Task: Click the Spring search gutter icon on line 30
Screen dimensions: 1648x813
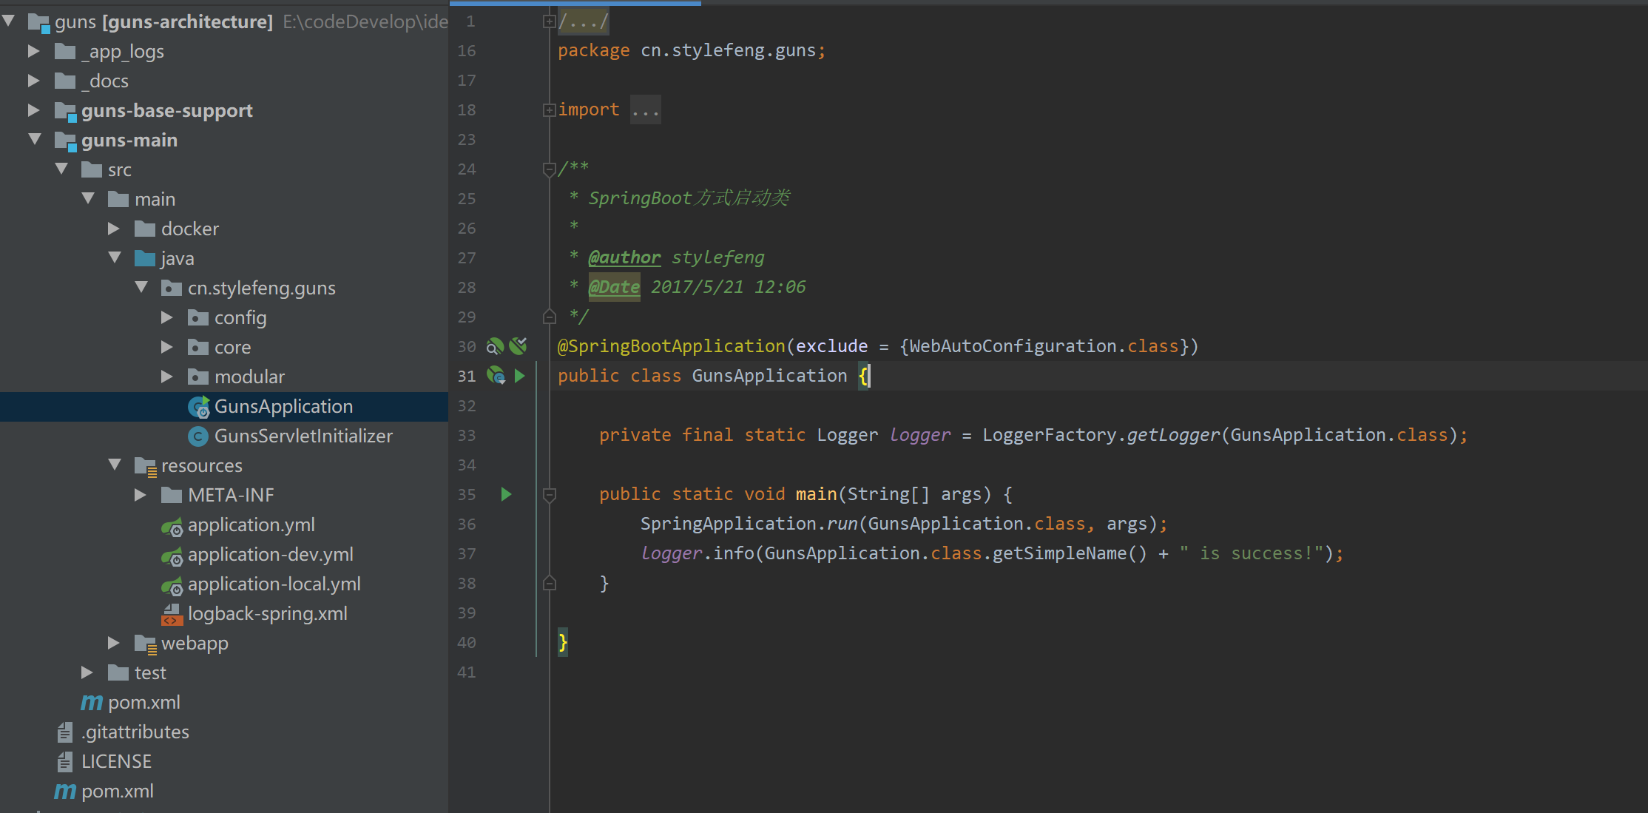Action: click(495, 346)
